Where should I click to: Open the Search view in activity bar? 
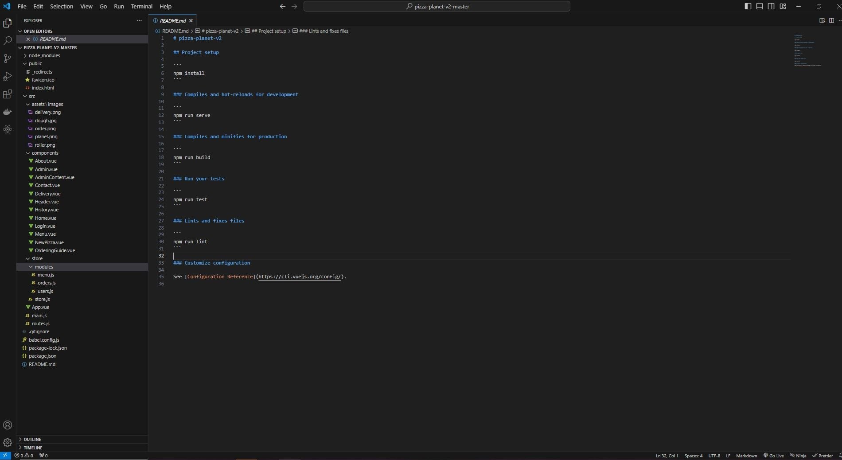point(8,41)
